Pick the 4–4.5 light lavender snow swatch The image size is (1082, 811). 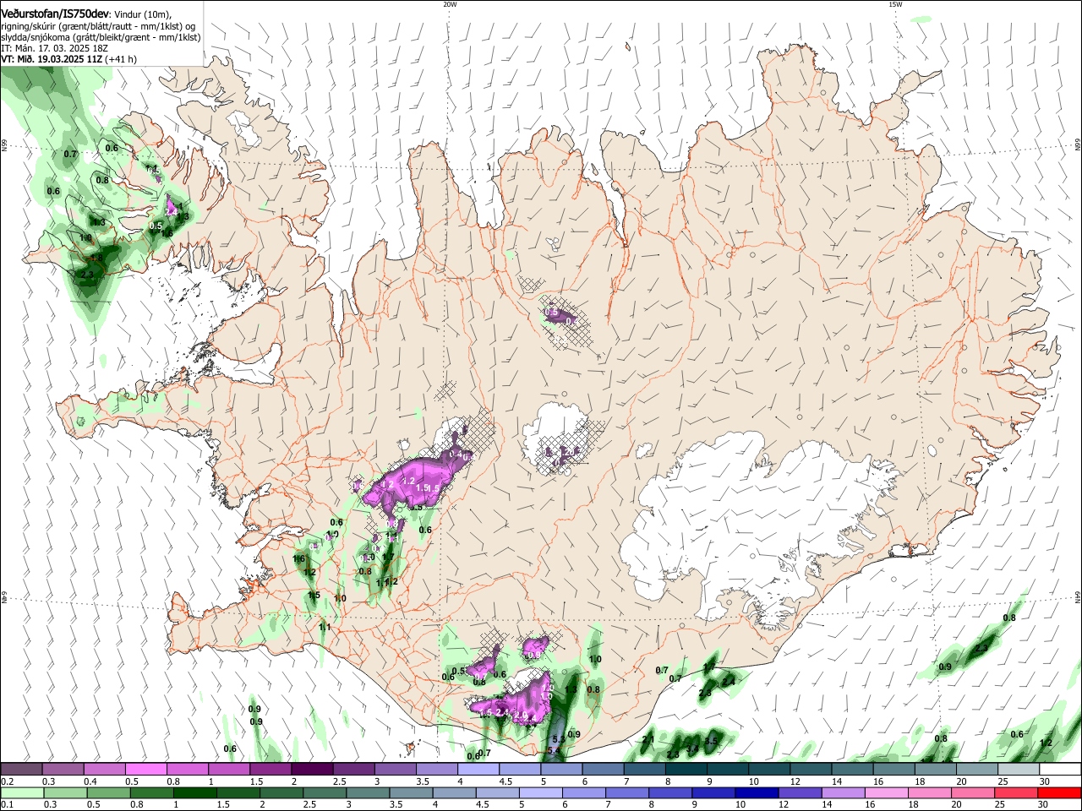click(479, 770)
